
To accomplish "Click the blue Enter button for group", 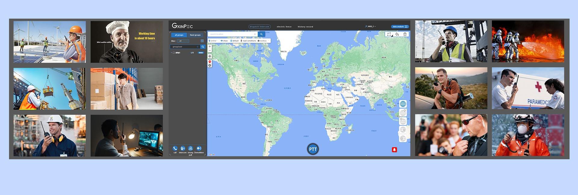I will click(x=201, y=53).
